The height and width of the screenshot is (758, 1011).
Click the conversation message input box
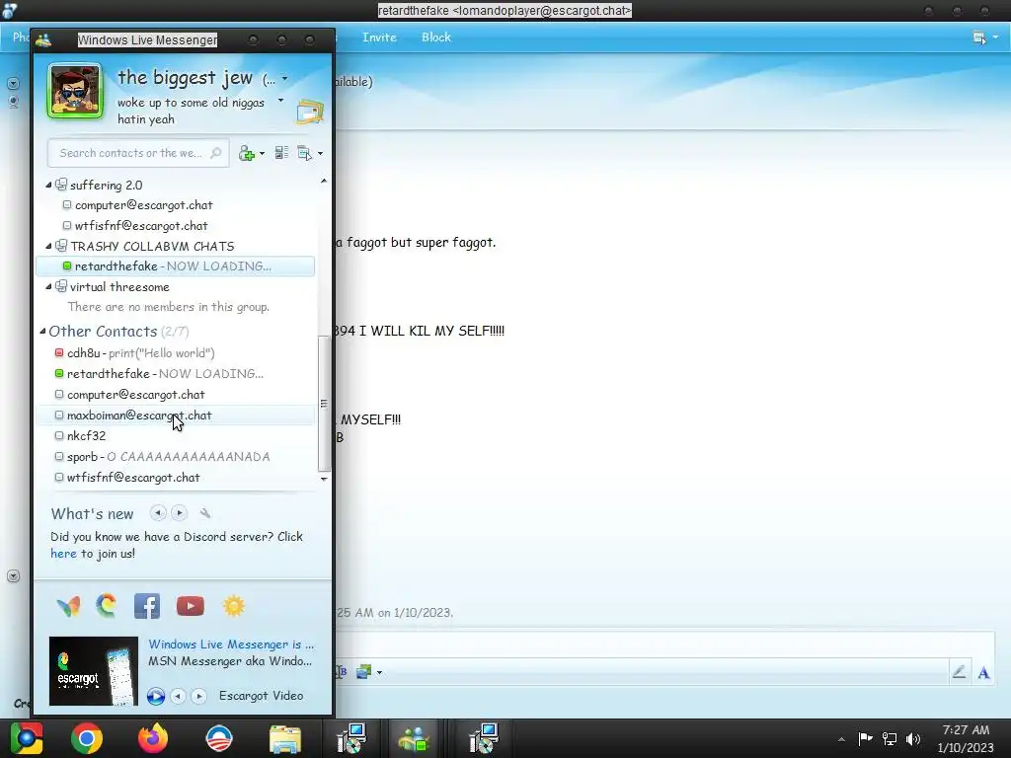664,644
